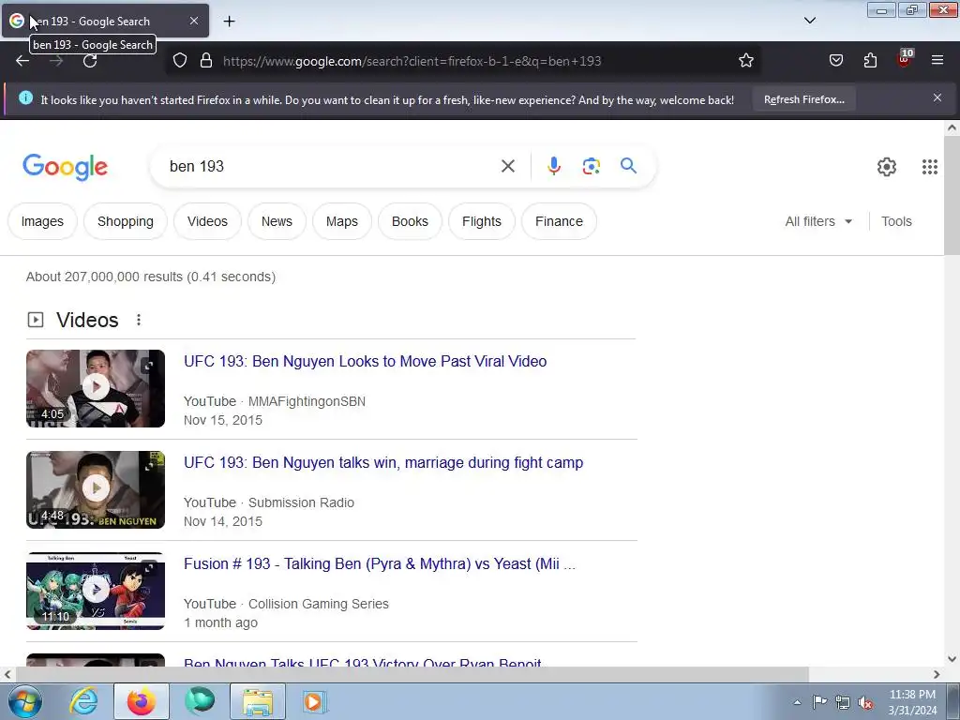
Task: Play the 11:10 Collision Gaming Series thumbnail
Action: pyautogui.click(x=96, y=591)
